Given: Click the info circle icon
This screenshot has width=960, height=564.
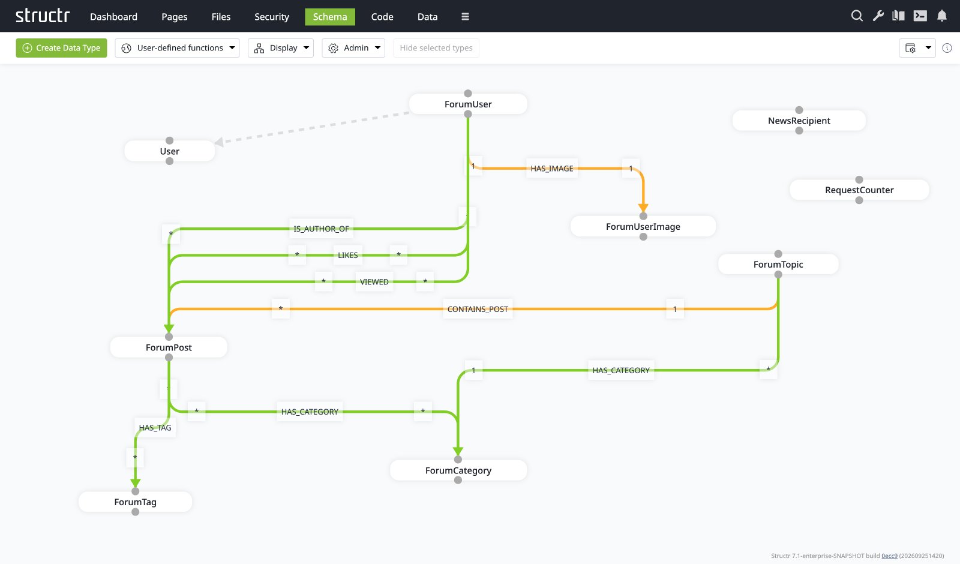Looking at the screenshot, I should (x=947, y=48).
